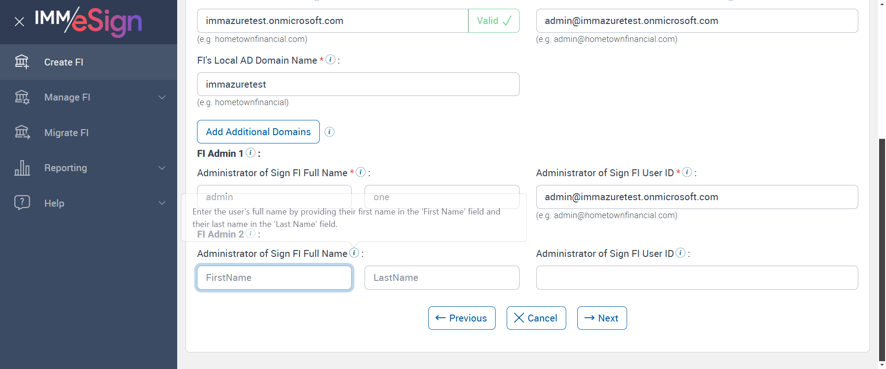The width and height of the screenshot is (886, 369).
Task: Expand the Reporting menu chevron
Action: coord(162,168)
